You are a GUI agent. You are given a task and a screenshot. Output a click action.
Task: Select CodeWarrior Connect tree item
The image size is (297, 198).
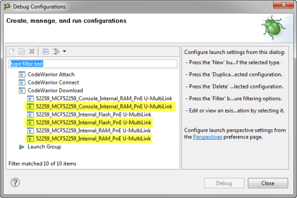point(53,82)
